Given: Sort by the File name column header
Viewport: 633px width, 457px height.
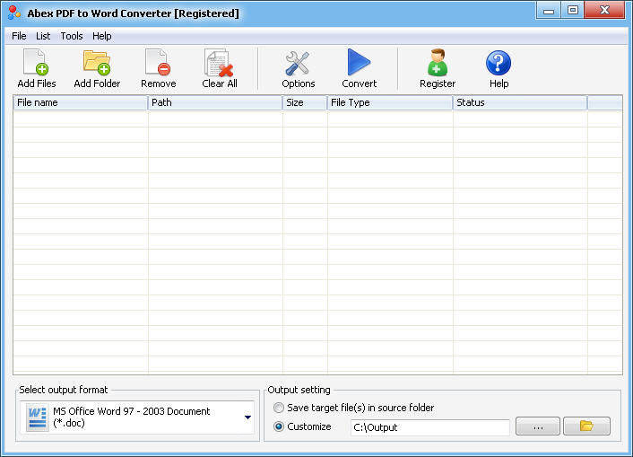Looking at the screenshot, I should click(81, 102).
